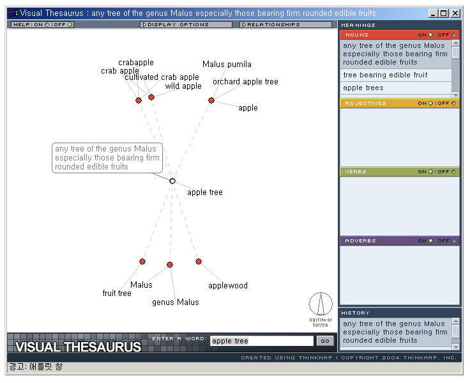The image size is (470, 383).
Task: Click the Meanings list scroll-up arrow
Action: [455, 43]
